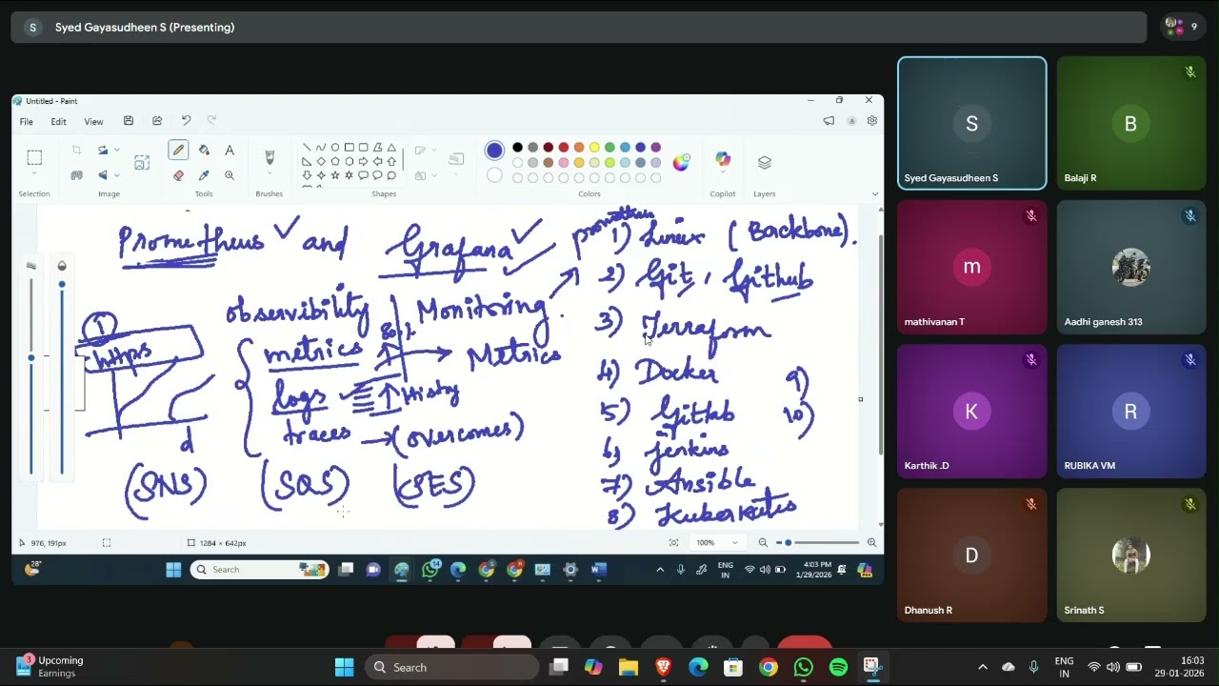The height and width of the screenshot is (686, 1219).
Task: Select the Magnifier tool
Action: 230,175
